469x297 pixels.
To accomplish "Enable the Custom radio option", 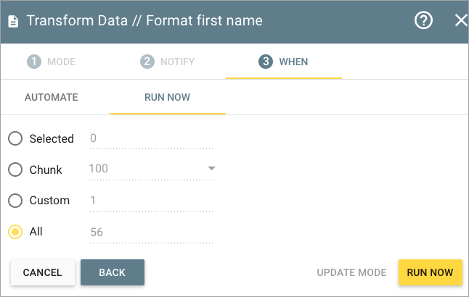I will (15, 201).
